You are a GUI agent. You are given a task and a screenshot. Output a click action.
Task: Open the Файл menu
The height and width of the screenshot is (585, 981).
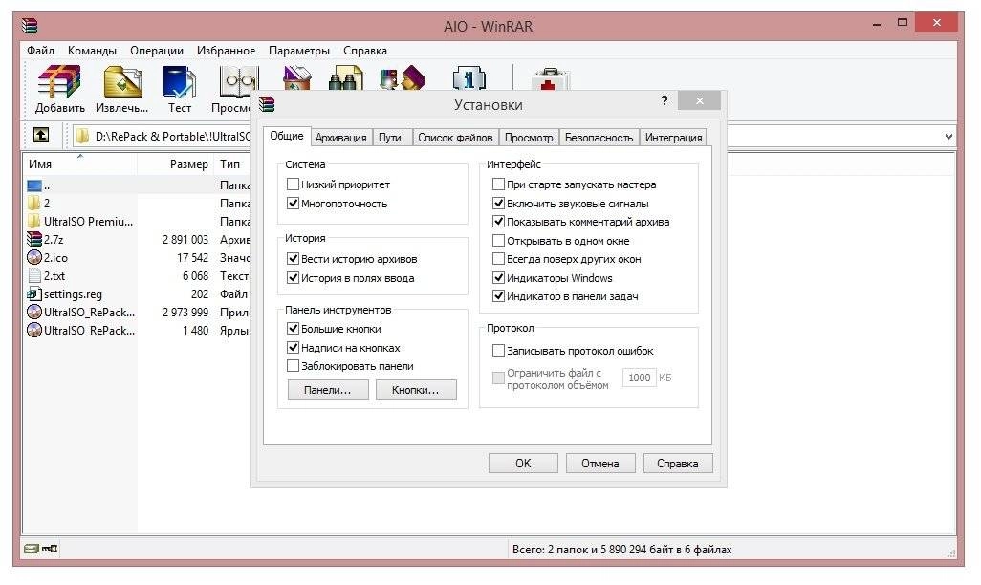point(41,51)
